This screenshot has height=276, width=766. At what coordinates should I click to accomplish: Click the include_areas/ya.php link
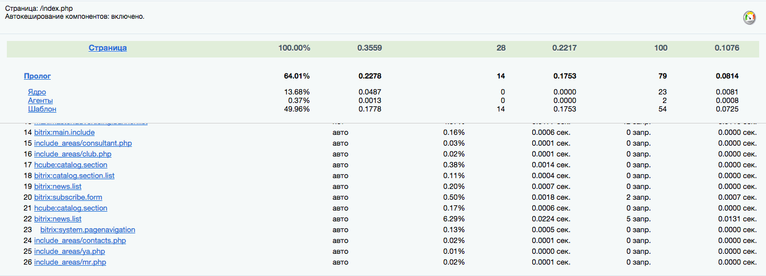pos(70,251)
